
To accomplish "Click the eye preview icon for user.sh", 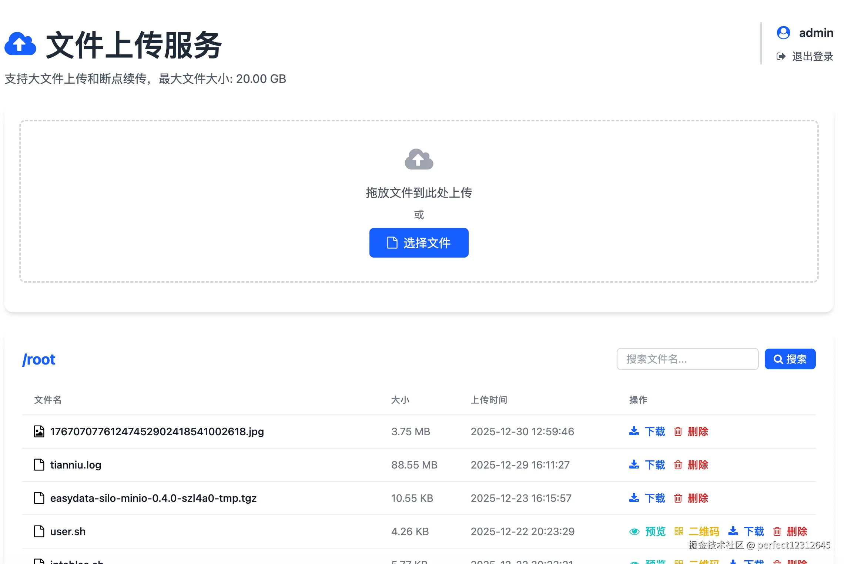I will tap(634, 531).
